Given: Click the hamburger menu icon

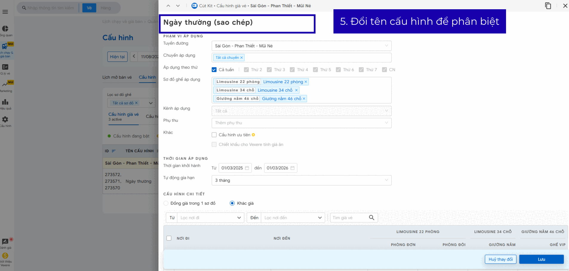Looking at the screenshot, I should pos(5,12).
